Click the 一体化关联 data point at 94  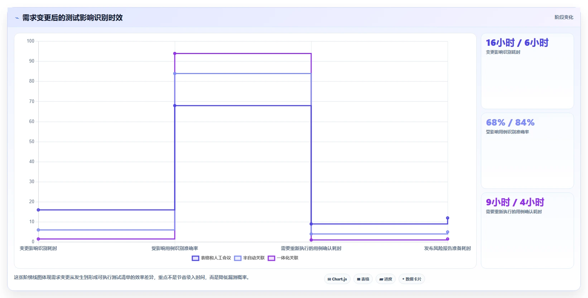(x=175, y=54)
